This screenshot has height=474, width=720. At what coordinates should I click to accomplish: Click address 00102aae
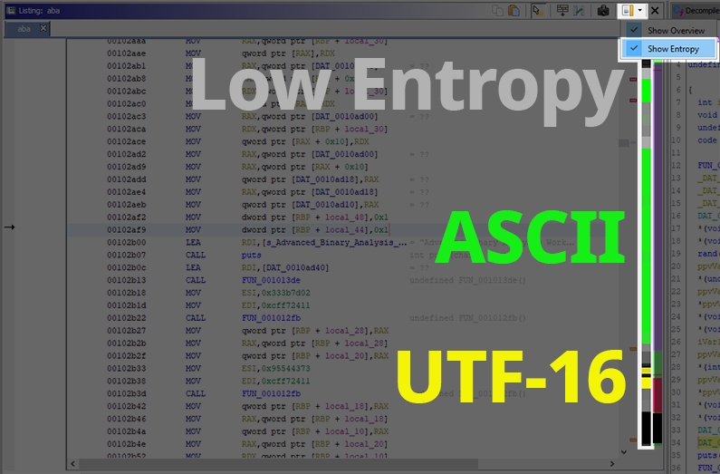126,53
